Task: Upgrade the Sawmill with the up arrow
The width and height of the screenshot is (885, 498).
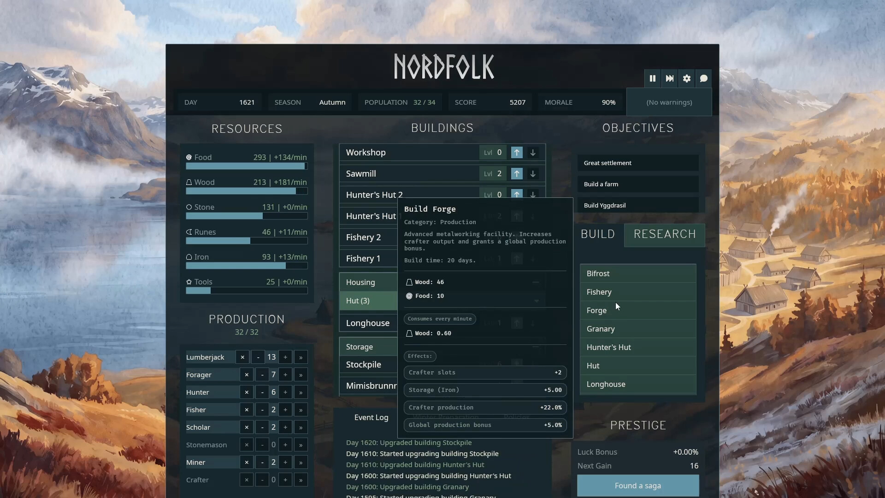Action: 517,174
